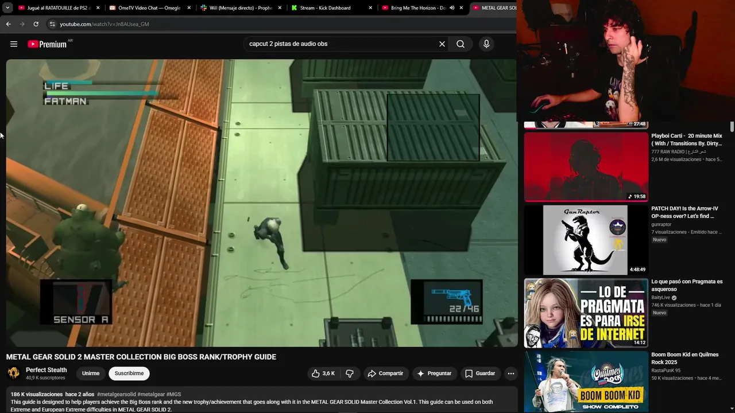Open the browser tab search dropdown
Screen dimensions: 735x413
pos(7,8)
